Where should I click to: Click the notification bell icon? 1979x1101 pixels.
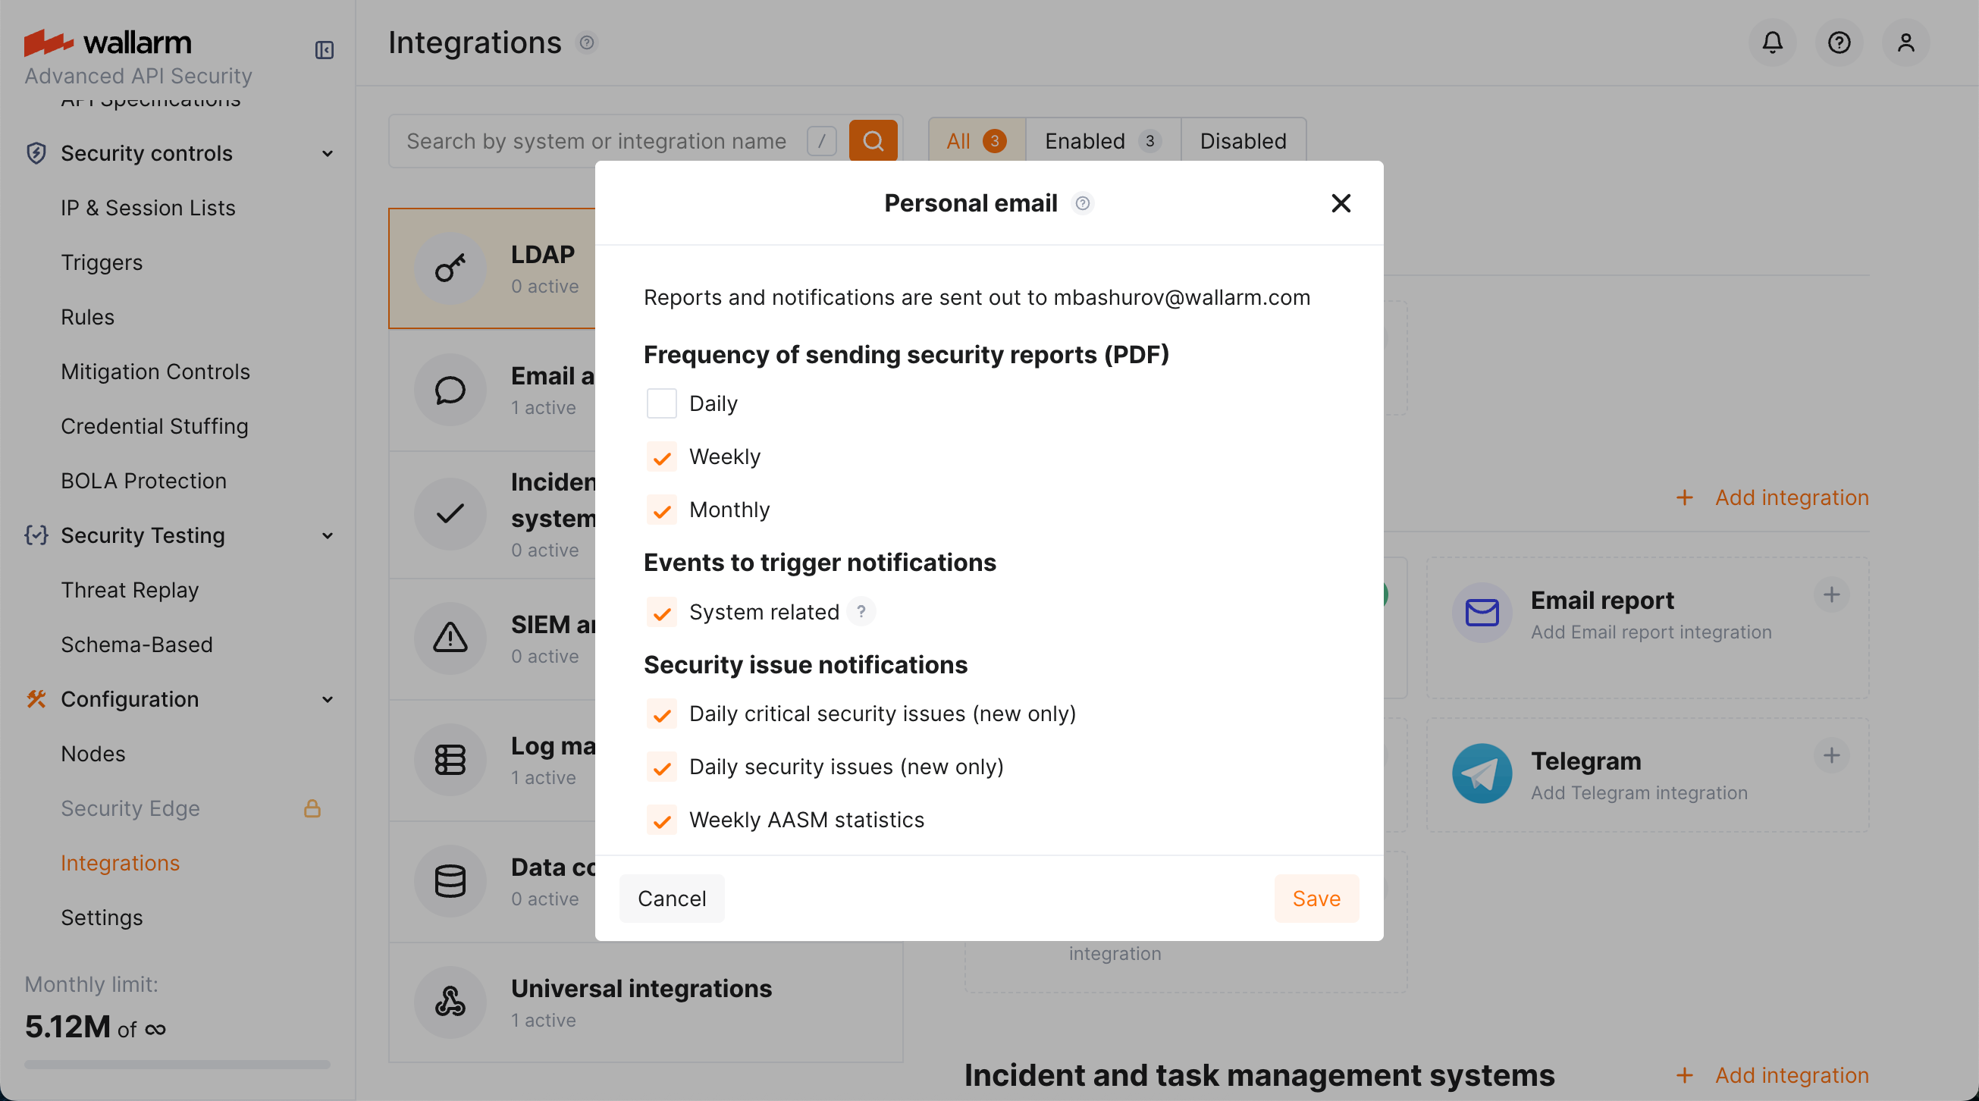click(x=1771, y=42)
